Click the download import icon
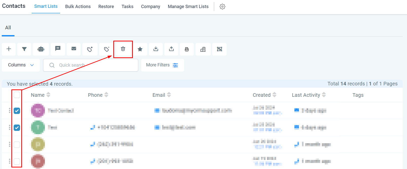 click(x=156, y=49)
